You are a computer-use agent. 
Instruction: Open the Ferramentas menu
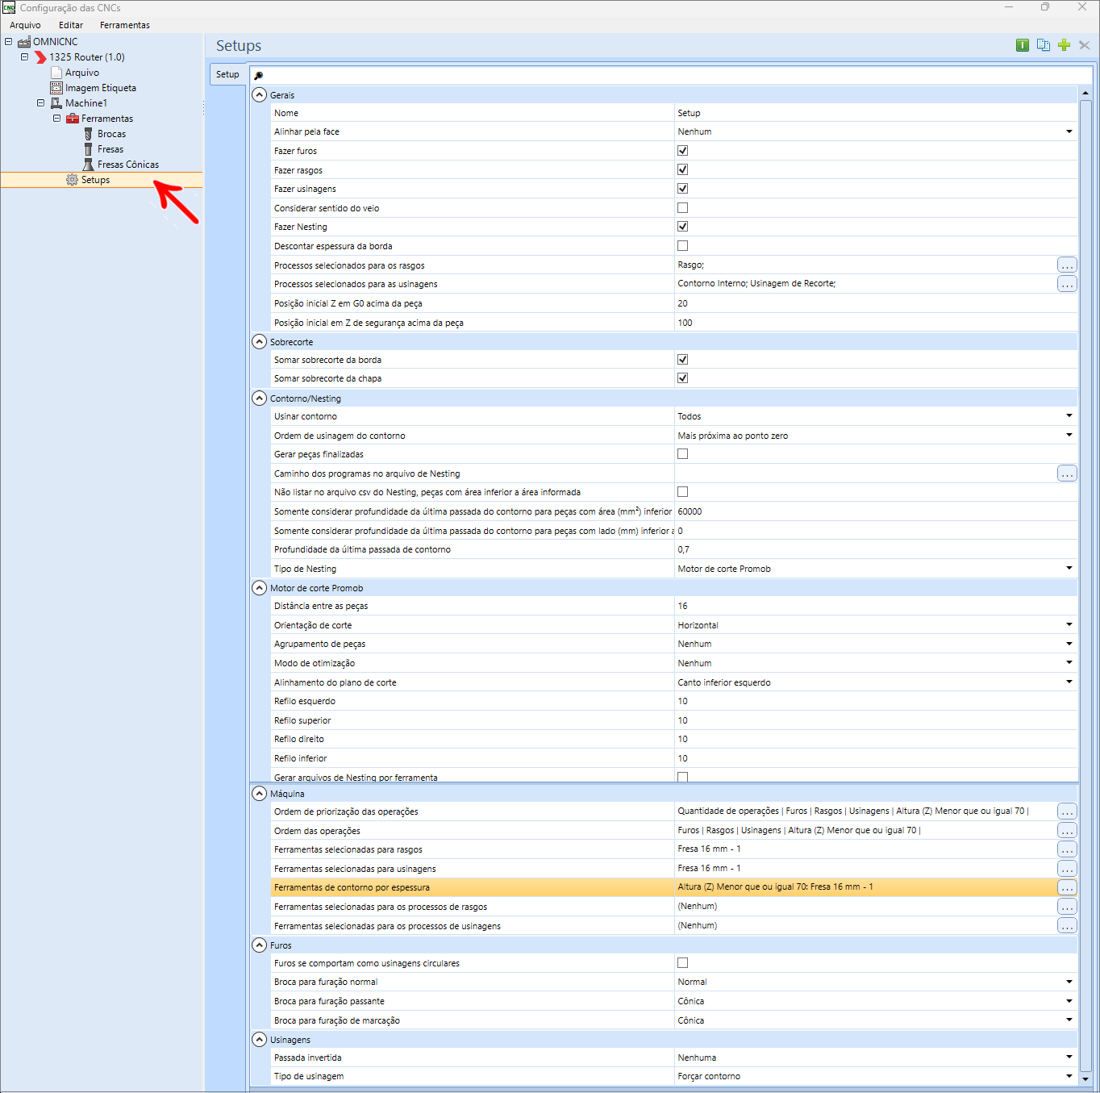click(125, 25)
